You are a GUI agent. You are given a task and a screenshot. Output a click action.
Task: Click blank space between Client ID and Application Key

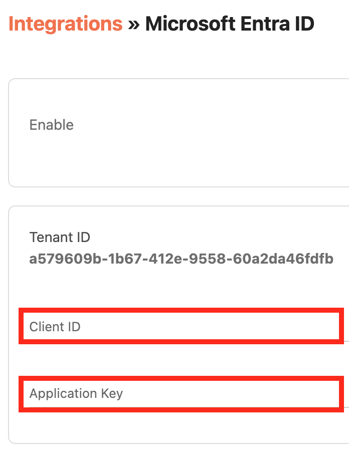tap(181, 359)
